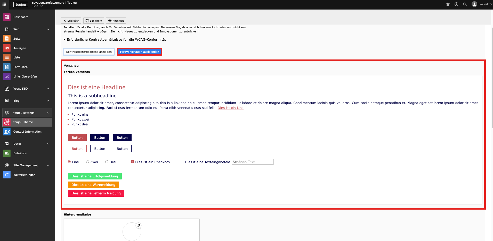Select toujou Theme in sidebar
This screenshot has height=241, width=493.
(x=23, y=122)
